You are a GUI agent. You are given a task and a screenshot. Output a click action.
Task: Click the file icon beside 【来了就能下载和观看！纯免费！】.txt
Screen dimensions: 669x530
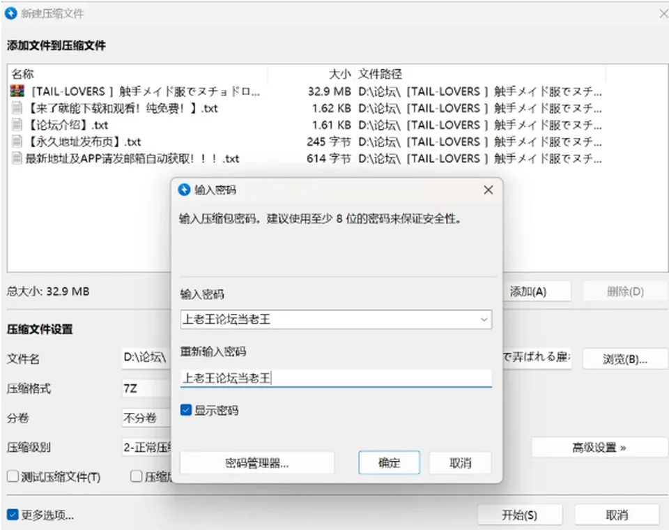(x=17, y=108)
